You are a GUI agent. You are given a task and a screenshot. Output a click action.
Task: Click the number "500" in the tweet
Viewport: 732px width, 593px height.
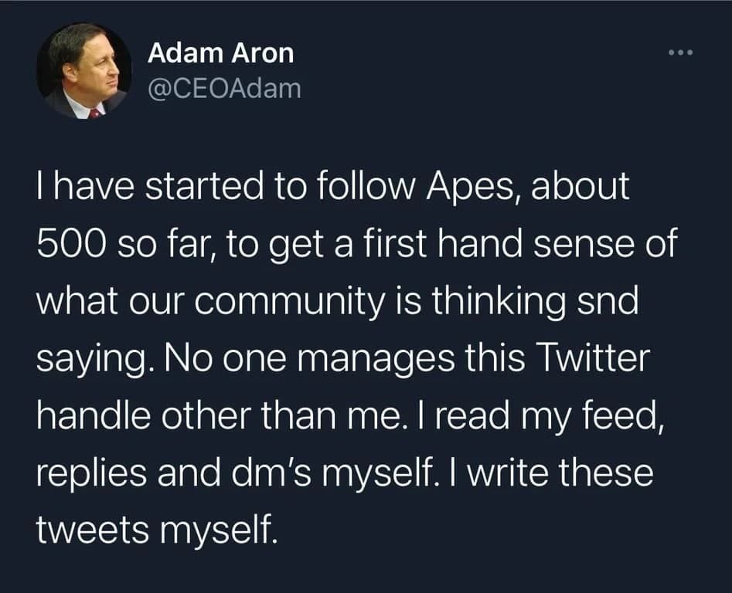[x=70, y=244]
